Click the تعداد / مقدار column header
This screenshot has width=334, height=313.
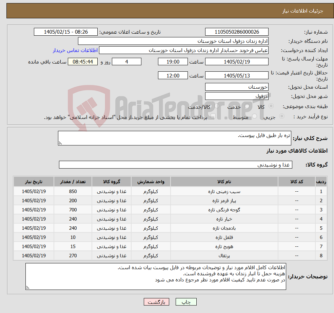click(73, 182)
